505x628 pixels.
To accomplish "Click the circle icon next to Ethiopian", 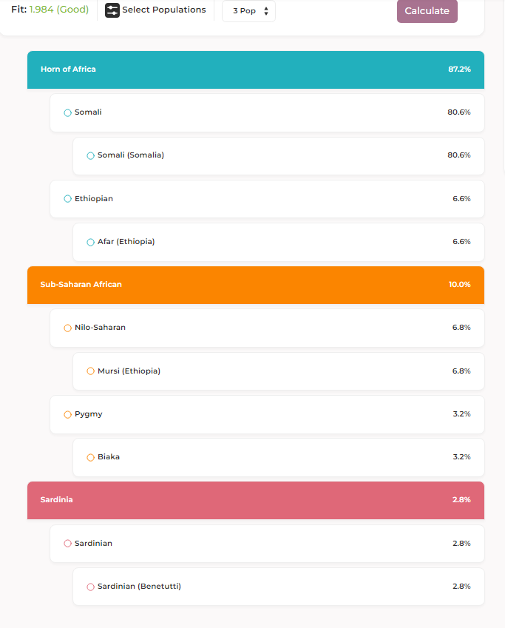I will click(x=68, y=199).
